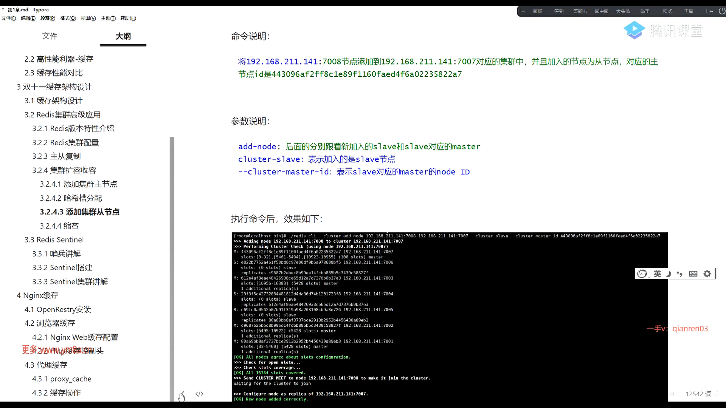The height and width of the screenshot is (408, 726).
Task: Click 画板 drawing board button
Action: click(537, 11)
